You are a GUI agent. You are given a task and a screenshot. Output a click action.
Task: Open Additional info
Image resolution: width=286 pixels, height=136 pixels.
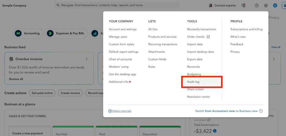[119, 82]
